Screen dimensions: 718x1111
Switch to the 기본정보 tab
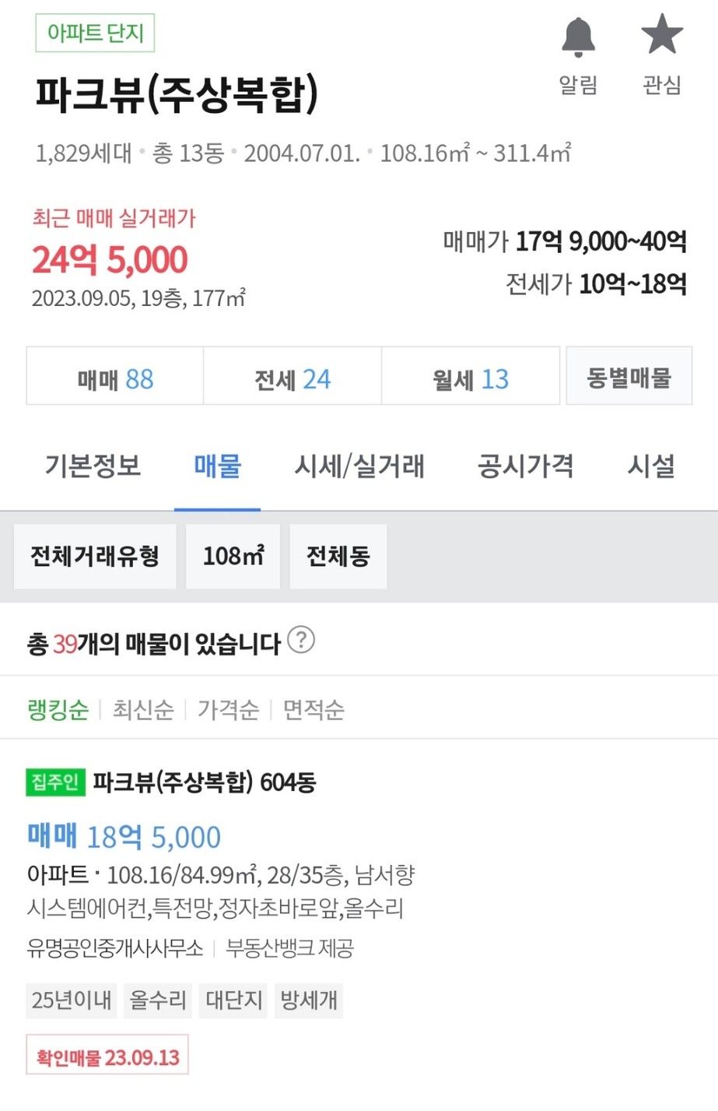point(93,466)
